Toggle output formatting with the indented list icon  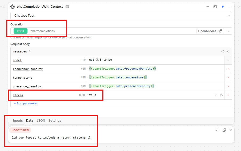(x=218, y=130)
